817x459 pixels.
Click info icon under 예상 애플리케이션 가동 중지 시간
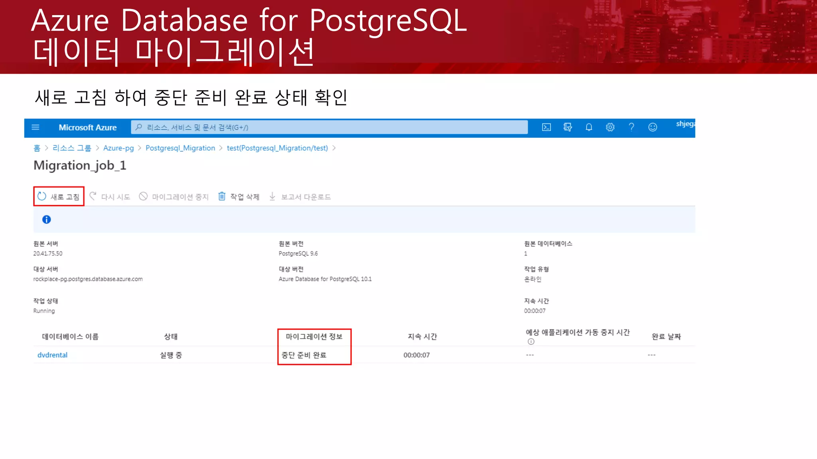[x=531, y=342]
